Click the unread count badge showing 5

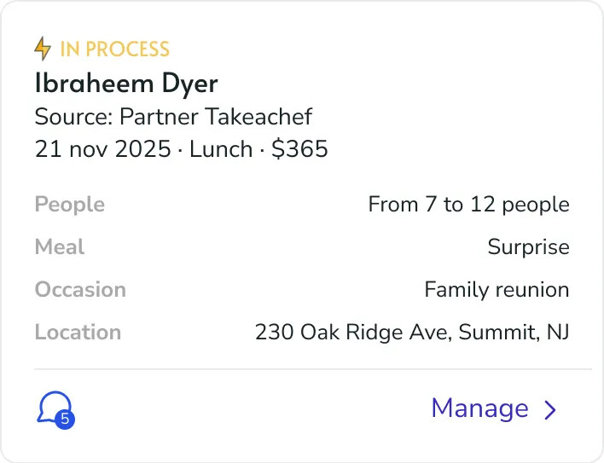coord(65,419)
